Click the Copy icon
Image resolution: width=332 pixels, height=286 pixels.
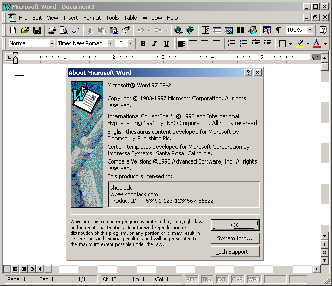click(102, 30)
